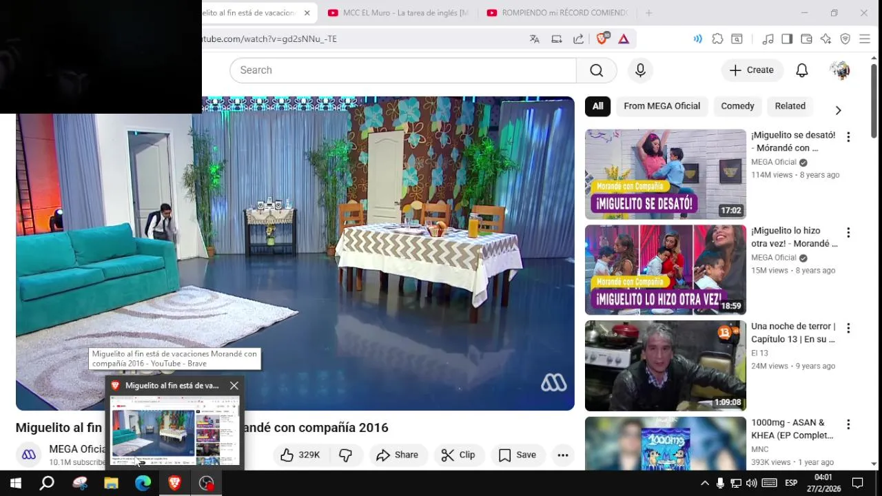Click the Share button under video
The height and width of the screenshot is (496, 882).
pos(398,455)
